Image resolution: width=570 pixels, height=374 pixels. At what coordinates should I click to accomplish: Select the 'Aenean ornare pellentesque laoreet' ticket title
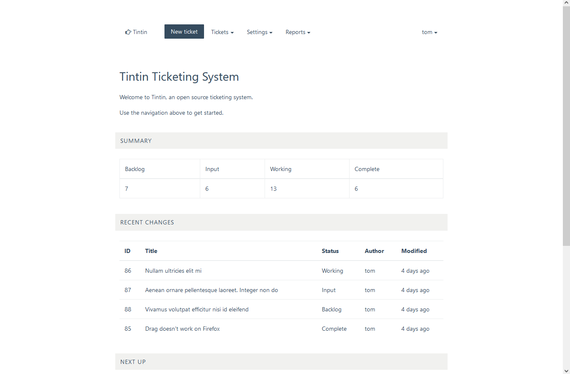pyautogui.click(x=211, y=290)
